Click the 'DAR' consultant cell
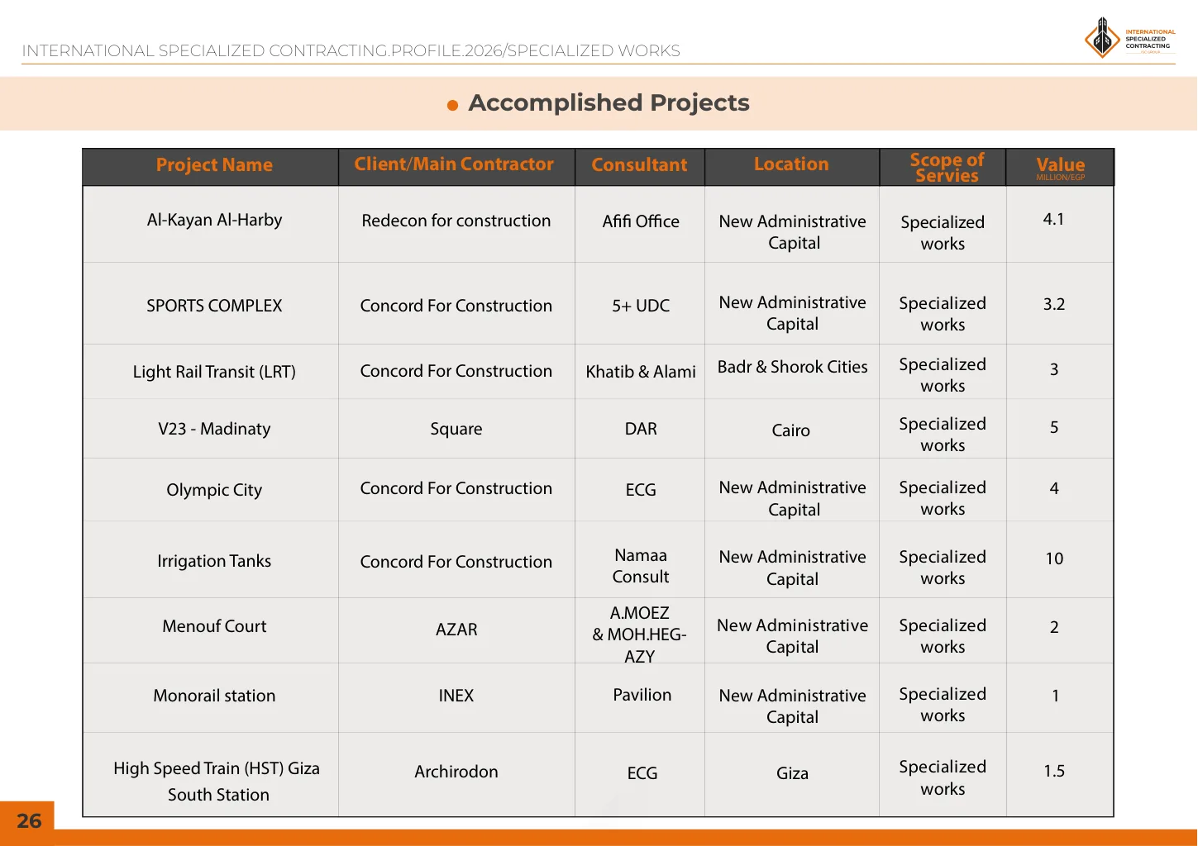This screenshot has width=1198, height=846. (x=641, y=429)
